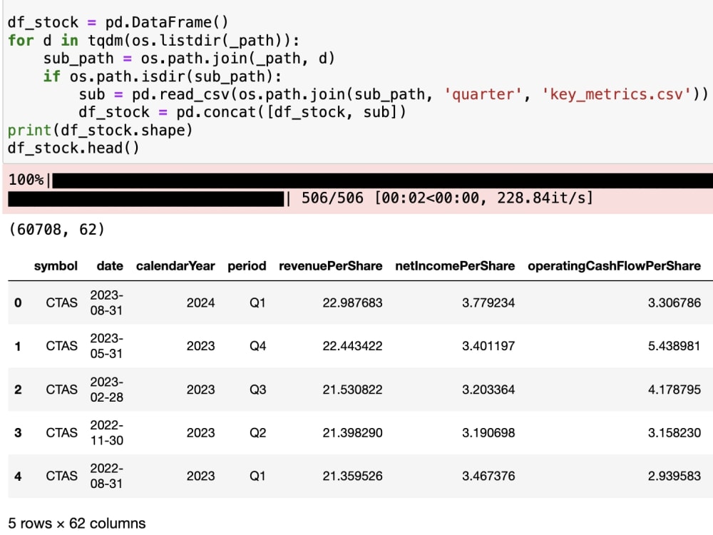Click date cell 2023-02-28
The height and width of the screenshot is (535, 713).
click(x=106, y=390)
